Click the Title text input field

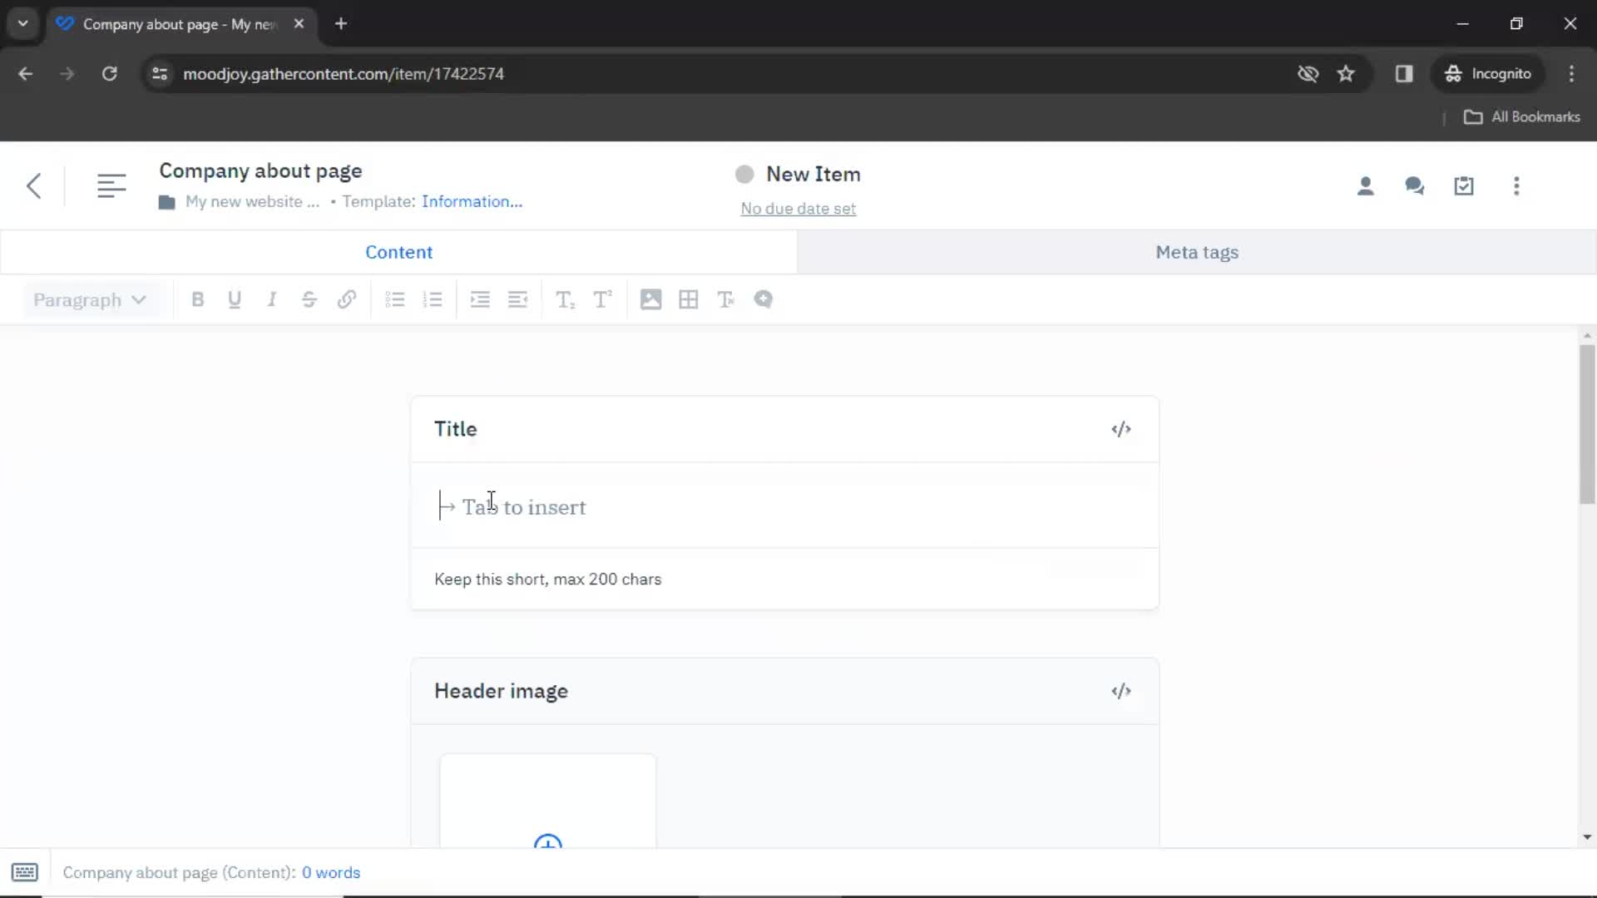click(x=784, y=506)
